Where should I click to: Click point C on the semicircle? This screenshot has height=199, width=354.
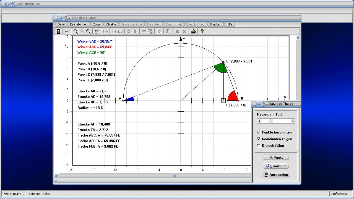tap(223, 62)
